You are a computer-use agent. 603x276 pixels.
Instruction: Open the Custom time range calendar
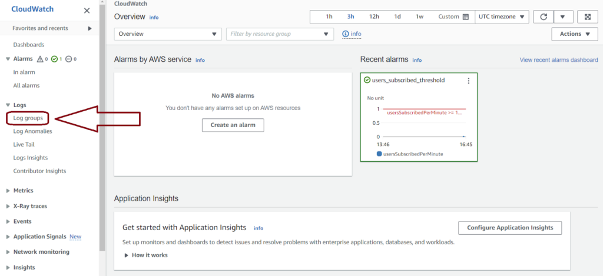click(x=454, y=17)
